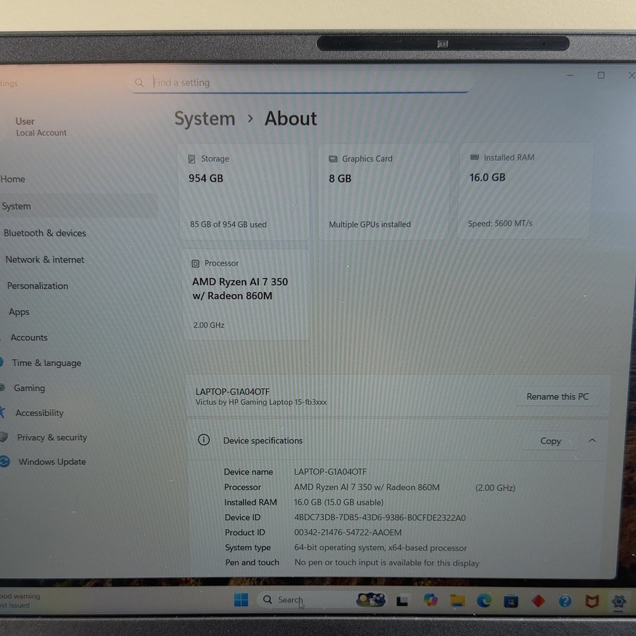The height and width of the screenshot is (636, 636).
Task: Go to Home in Settings sidebar
Action: (x=13, y=179)
